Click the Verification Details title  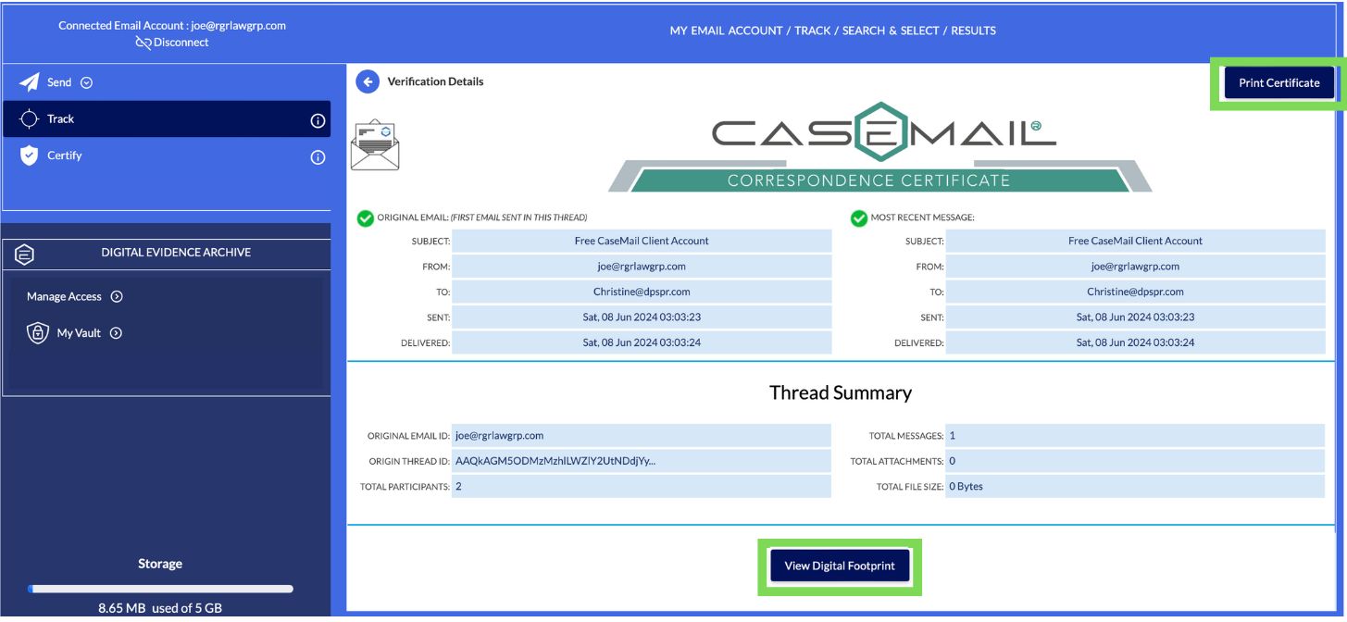coord(435,81)
